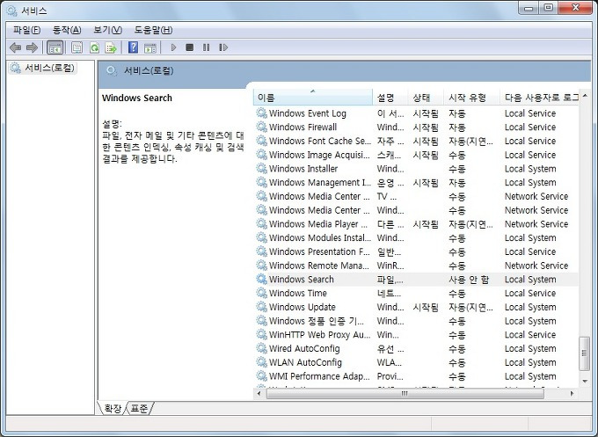This screenshot has height=437, width=598.
Task: Click the gear icon beside Windows Time
Action: pyautogui.click(x=262, y=293)
